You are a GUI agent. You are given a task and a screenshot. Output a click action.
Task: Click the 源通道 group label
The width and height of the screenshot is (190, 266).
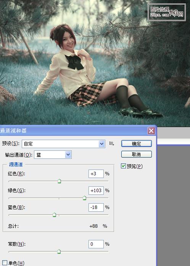point(16,164)
